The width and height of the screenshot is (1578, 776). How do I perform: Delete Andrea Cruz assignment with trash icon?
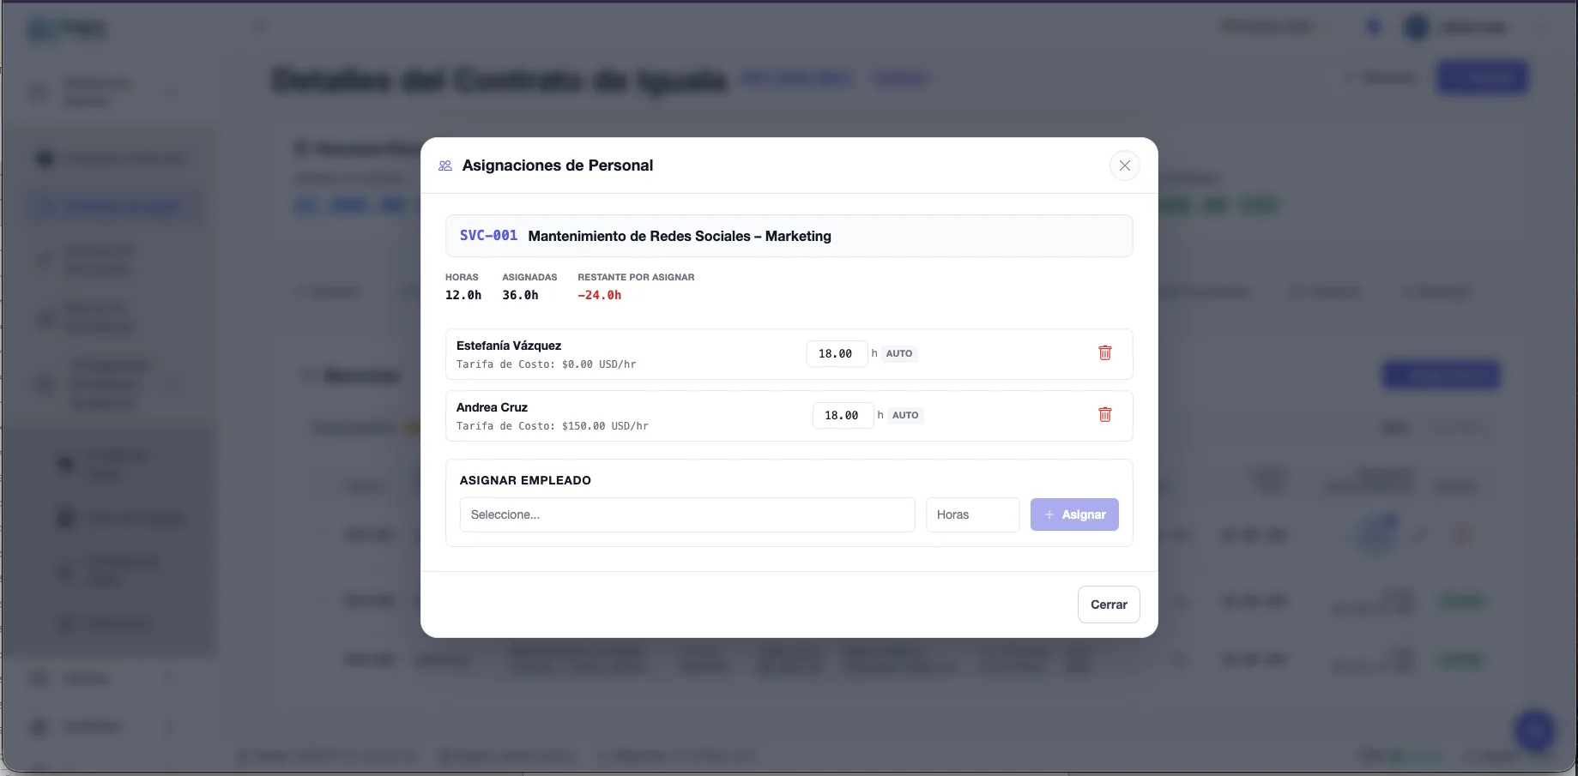1105,415
